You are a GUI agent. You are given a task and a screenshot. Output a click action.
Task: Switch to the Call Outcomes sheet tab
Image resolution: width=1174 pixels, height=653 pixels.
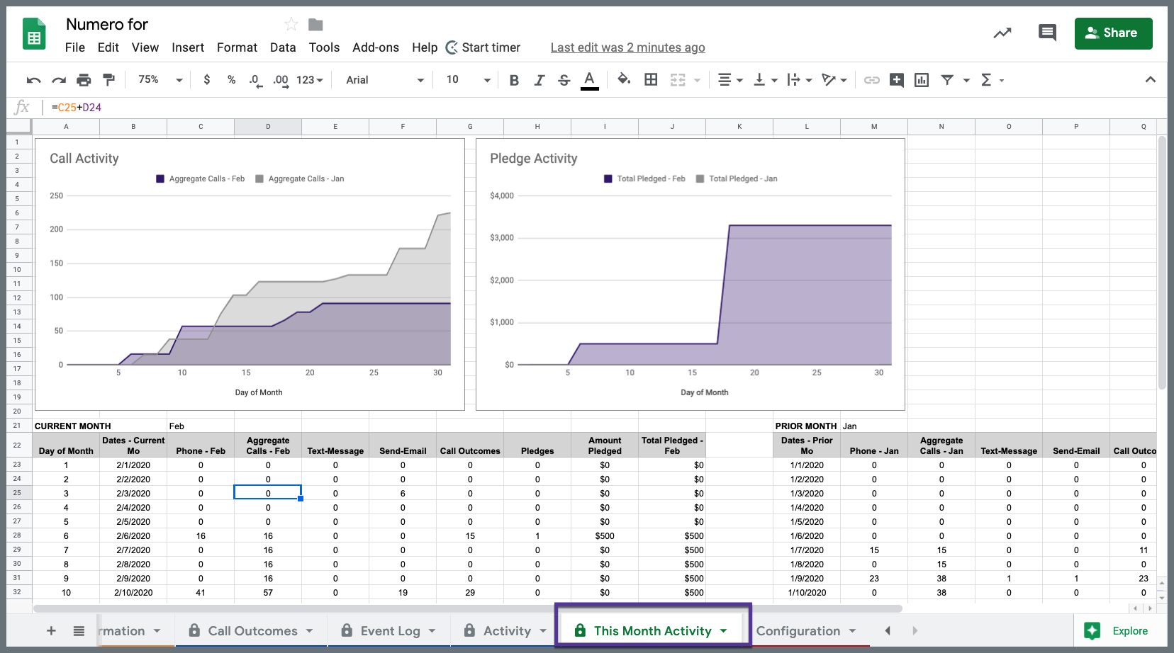pos(252,631)
